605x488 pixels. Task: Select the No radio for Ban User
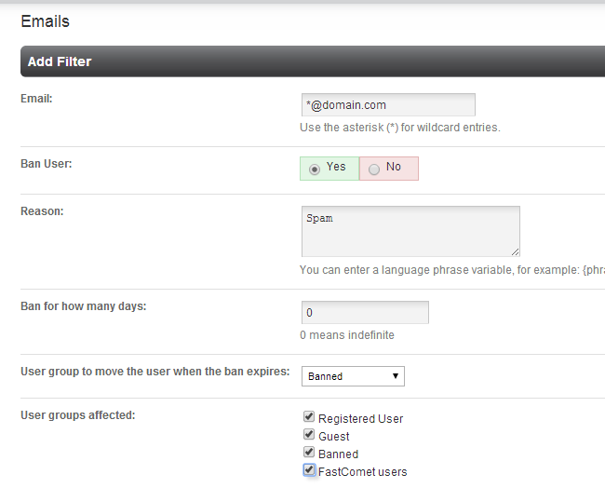tap(374, 169)
